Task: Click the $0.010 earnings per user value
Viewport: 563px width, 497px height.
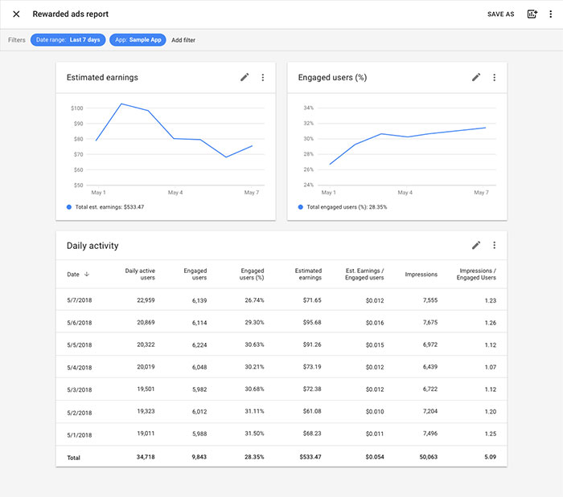Action: (x=375, y=412)
